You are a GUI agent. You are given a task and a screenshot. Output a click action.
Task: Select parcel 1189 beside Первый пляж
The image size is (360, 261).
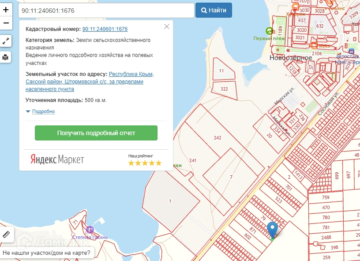(x=280, y=30)
